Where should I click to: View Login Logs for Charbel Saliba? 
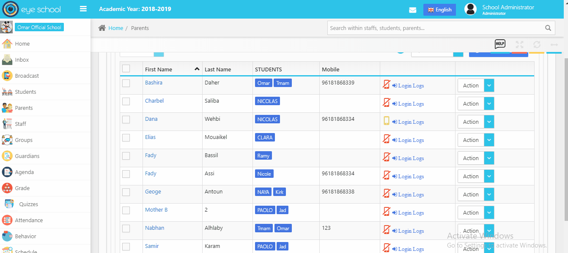pyautogui.click(x=408, y=104)
